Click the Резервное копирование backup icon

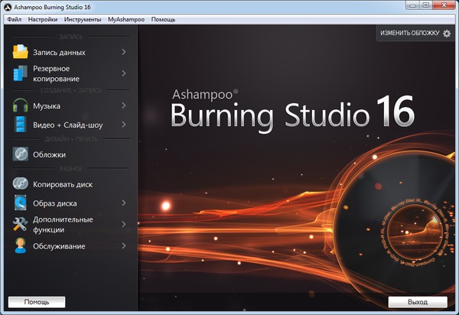pyautogui.click(x=20, y=73)
